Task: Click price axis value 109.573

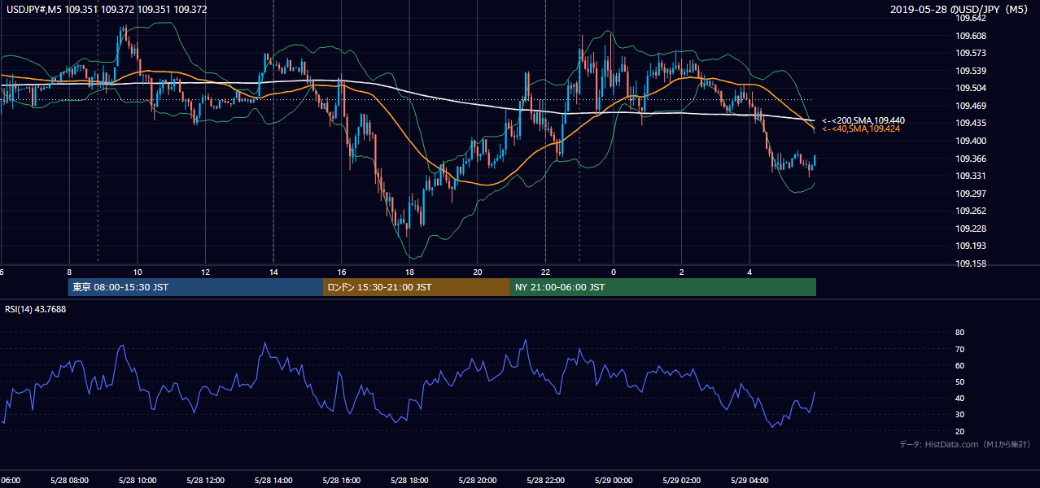Action: (x=971, y=53)
